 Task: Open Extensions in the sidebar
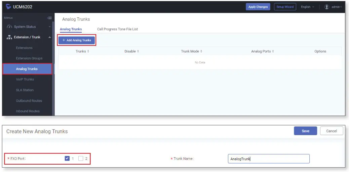click(x=24, y=48)
